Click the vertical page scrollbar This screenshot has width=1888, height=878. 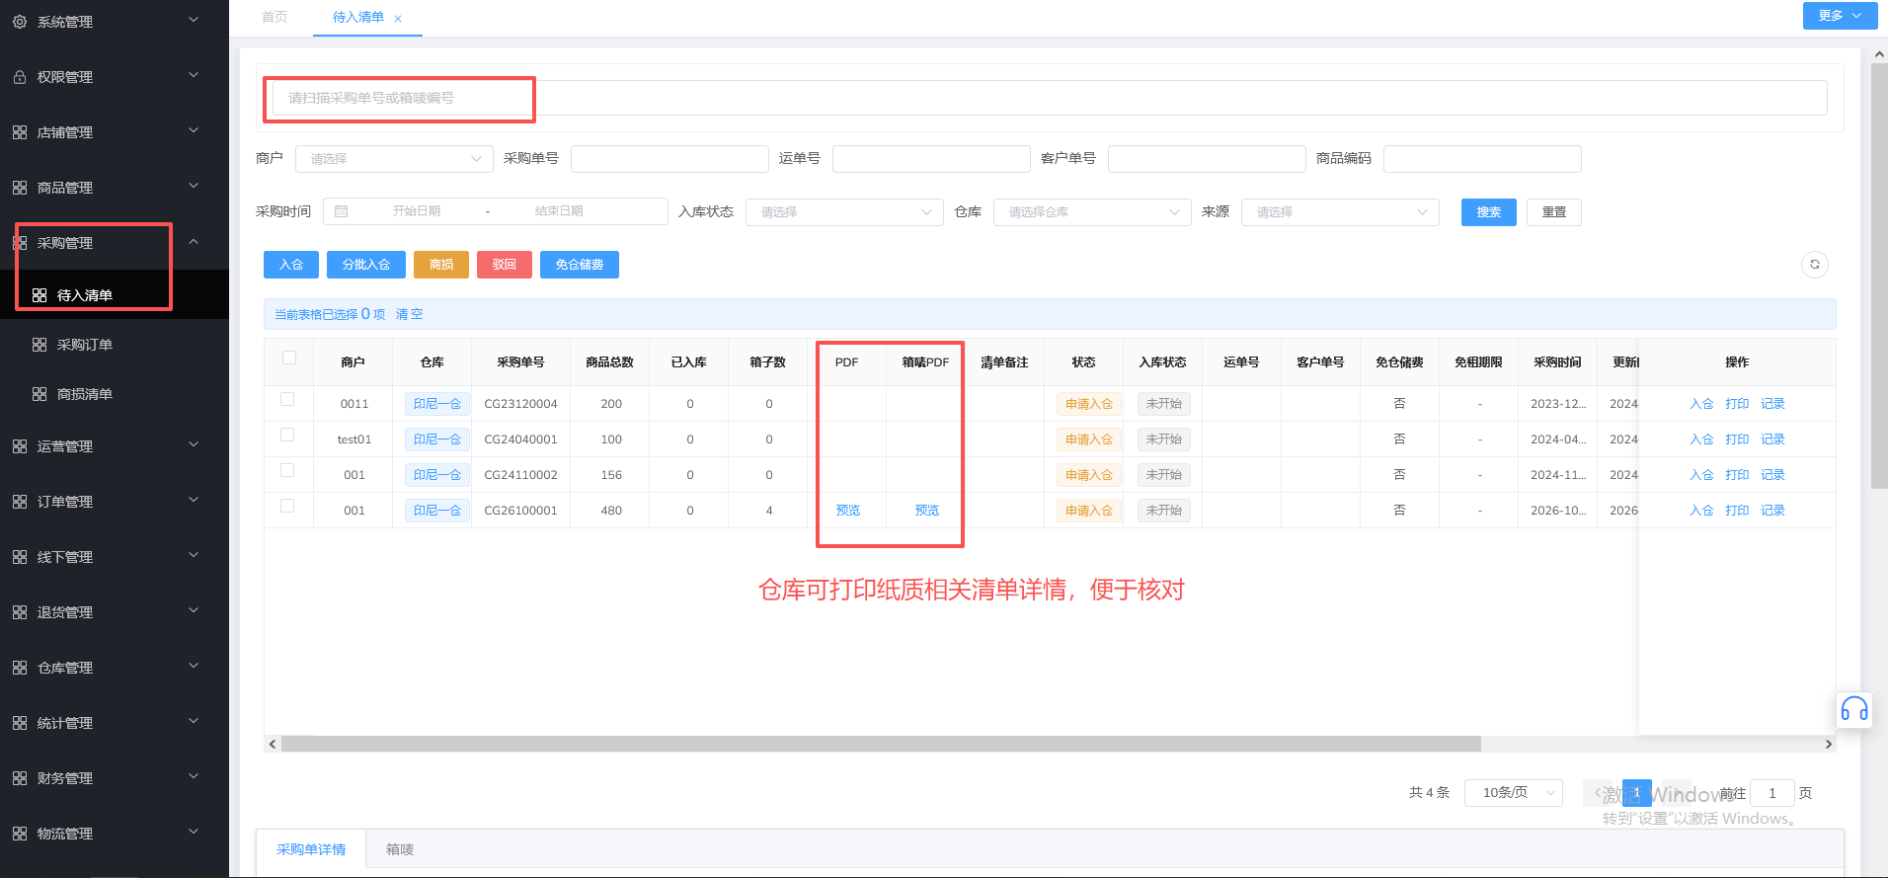tap(1879, 277)
